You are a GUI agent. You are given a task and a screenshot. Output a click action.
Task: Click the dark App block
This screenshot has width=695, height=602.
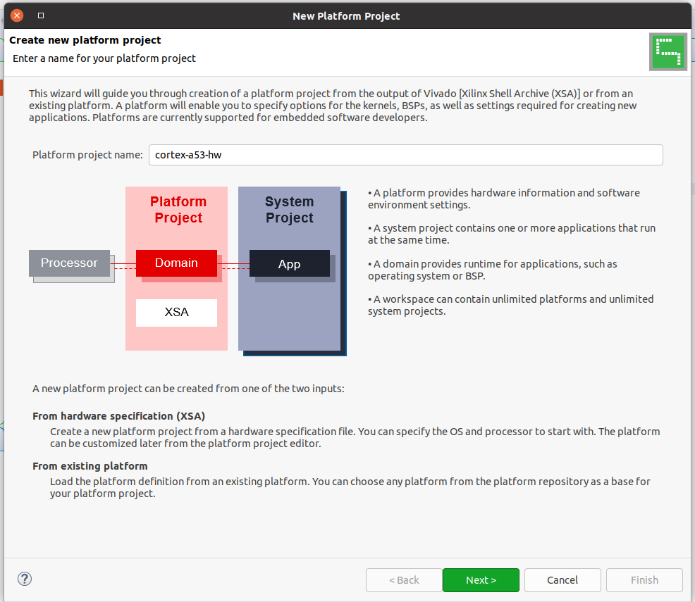pos(289,264)
